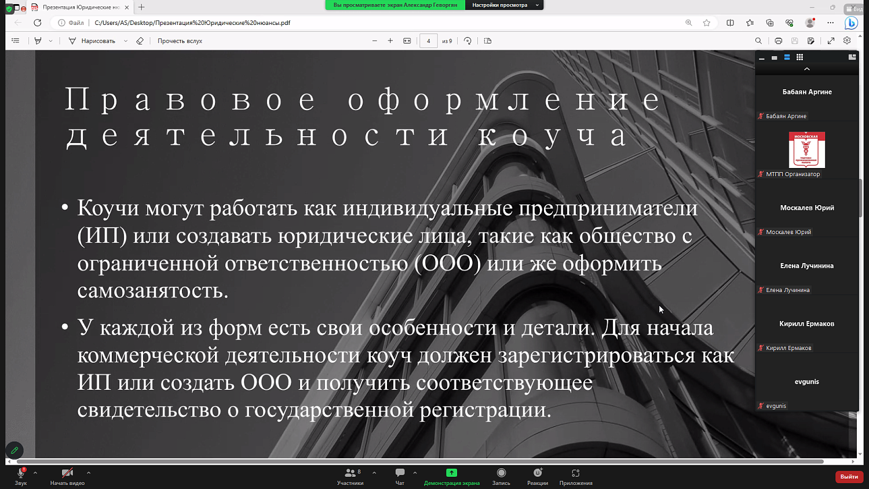The height and width of the screenshot is (489, 869).
Task: Select Кирилл Ермаков video tile
Action: (x=807, y=324)
